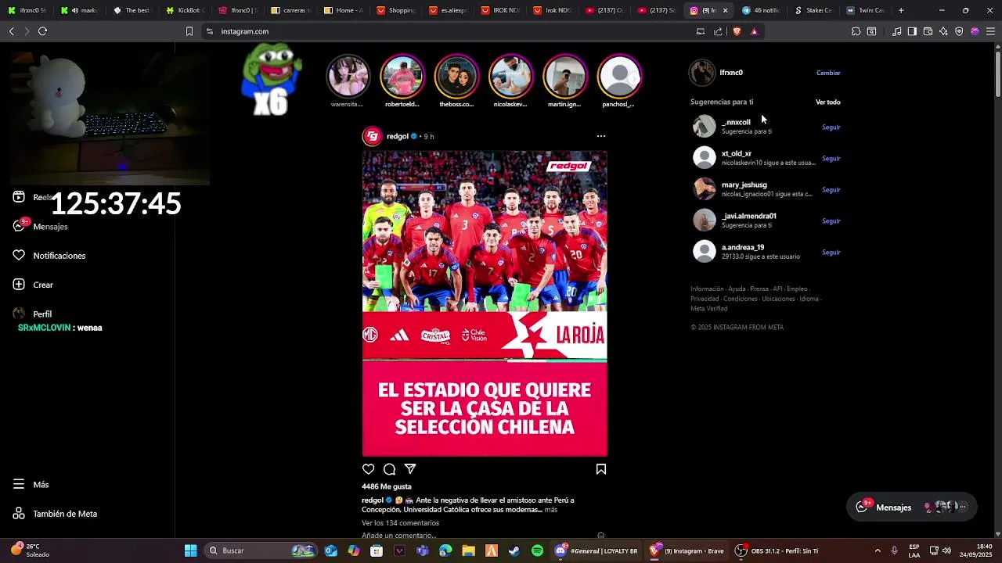The width and height of the screenshot is (1002, 563).
Task: Switch to the Stake browser tab
Action: 815,10
